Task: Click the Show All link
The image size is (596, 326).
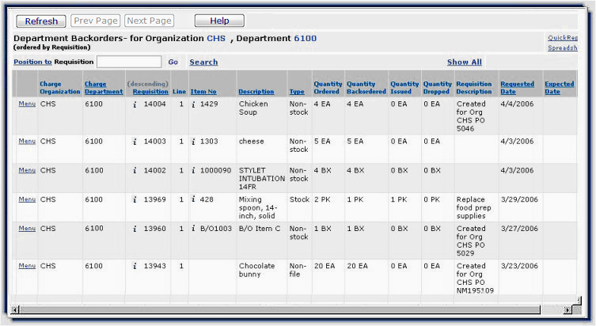Action: point(464,62)
